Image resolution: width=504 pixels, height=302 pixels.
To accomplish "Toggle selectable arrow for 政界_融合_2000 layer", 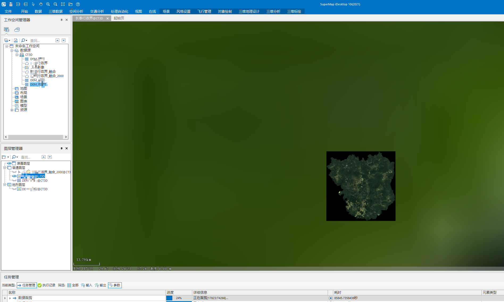I will point(19,172).
